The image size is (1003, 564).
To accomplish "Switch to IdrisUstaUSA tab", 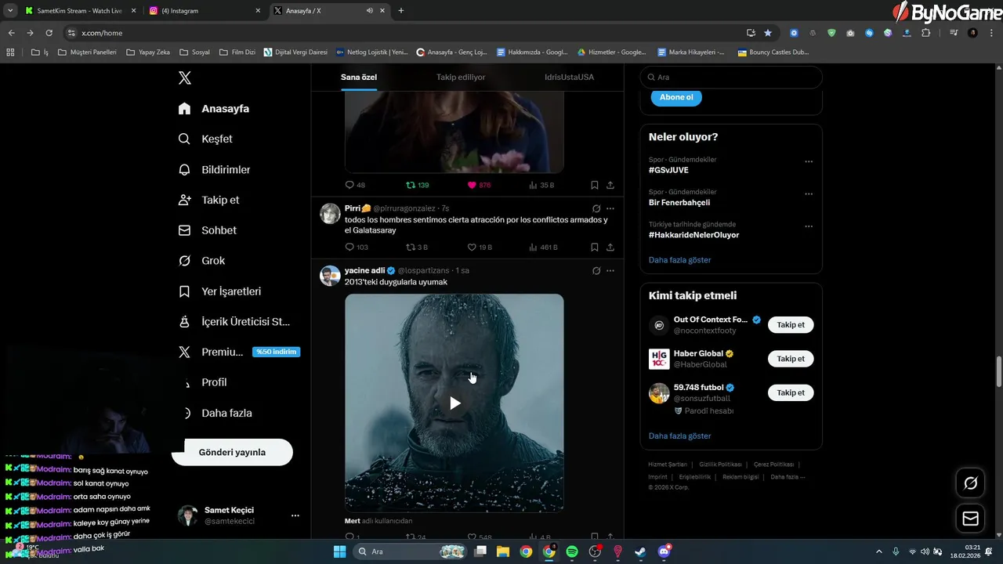I will click(x=569, y=77).
